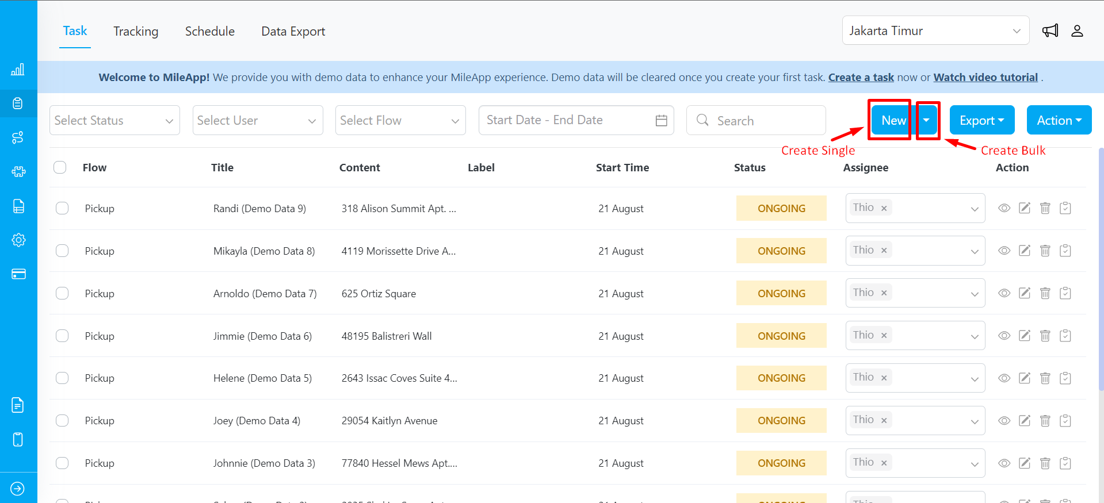Expand assignee dropdown for Mikayla (Demo Data 8)
This screenshot has height=503, width=1104.
coord(975,252)
